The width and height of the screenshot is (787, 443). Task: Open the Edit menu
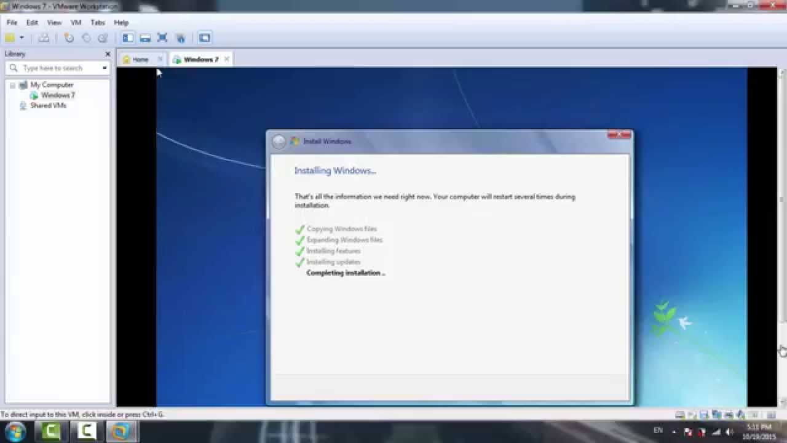(x=32, y=22)
